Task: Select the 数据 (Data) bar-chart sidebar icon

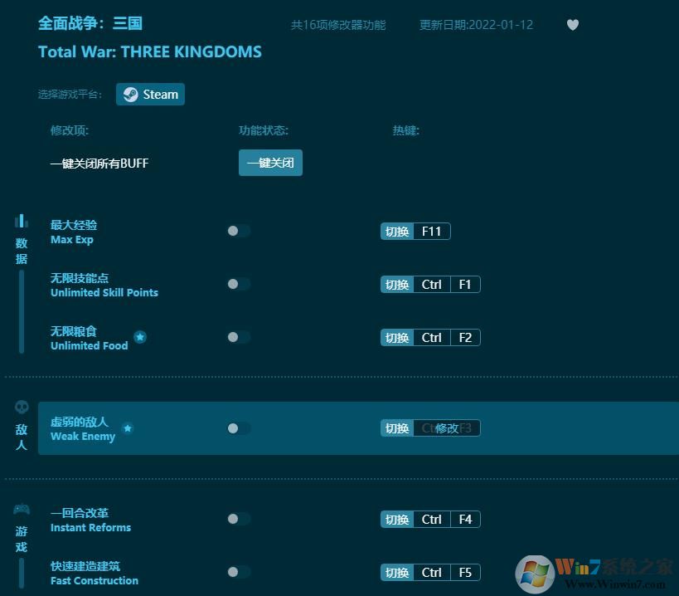Action: pos(21,220)
